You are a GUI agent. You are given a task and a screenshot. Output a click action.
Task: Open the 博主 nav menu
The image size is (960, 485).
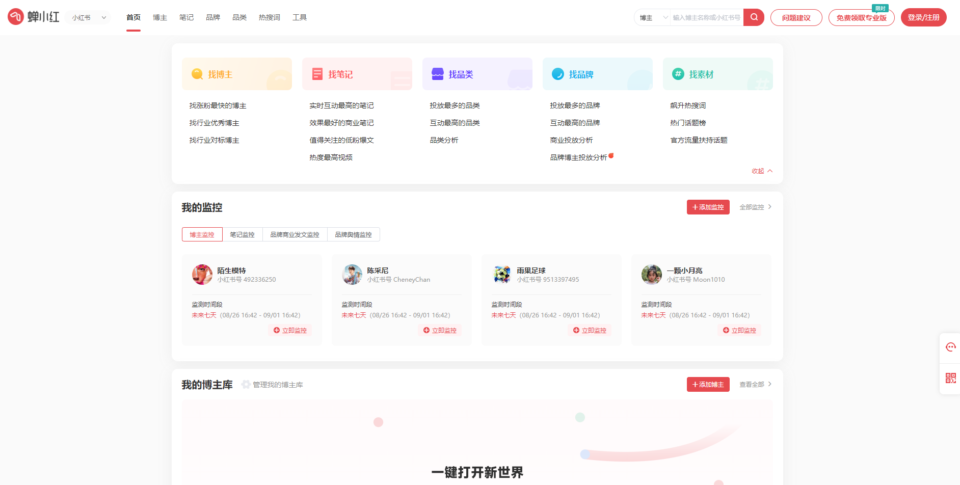click(160, 17)
